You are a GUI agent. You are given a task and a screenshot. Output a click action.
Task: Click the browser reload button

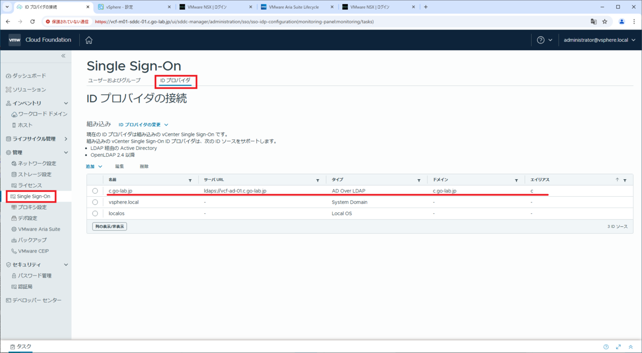tap(33, 21)
